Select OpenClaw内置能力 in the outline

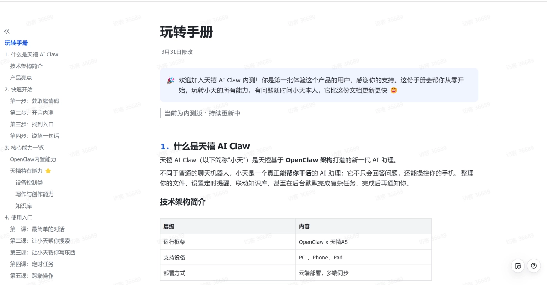coord(33,159)
